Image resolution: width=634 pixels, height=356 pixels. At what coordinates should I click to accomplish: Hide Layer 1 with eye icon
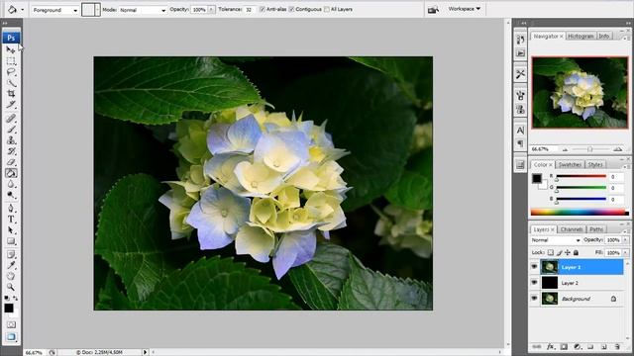[x=534, y=267]
